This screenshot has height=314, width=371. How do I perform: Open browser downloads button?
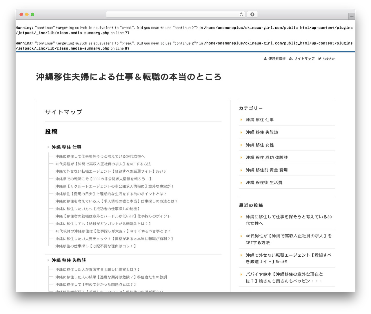(252, 14)
